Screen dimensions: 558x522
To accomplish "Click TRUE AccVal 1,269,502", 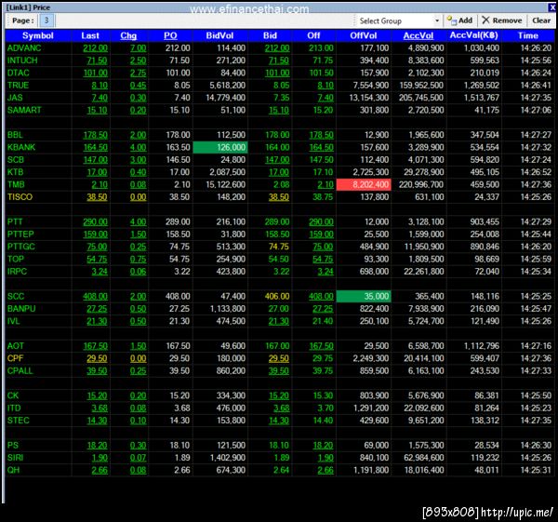I will point(482,86).
